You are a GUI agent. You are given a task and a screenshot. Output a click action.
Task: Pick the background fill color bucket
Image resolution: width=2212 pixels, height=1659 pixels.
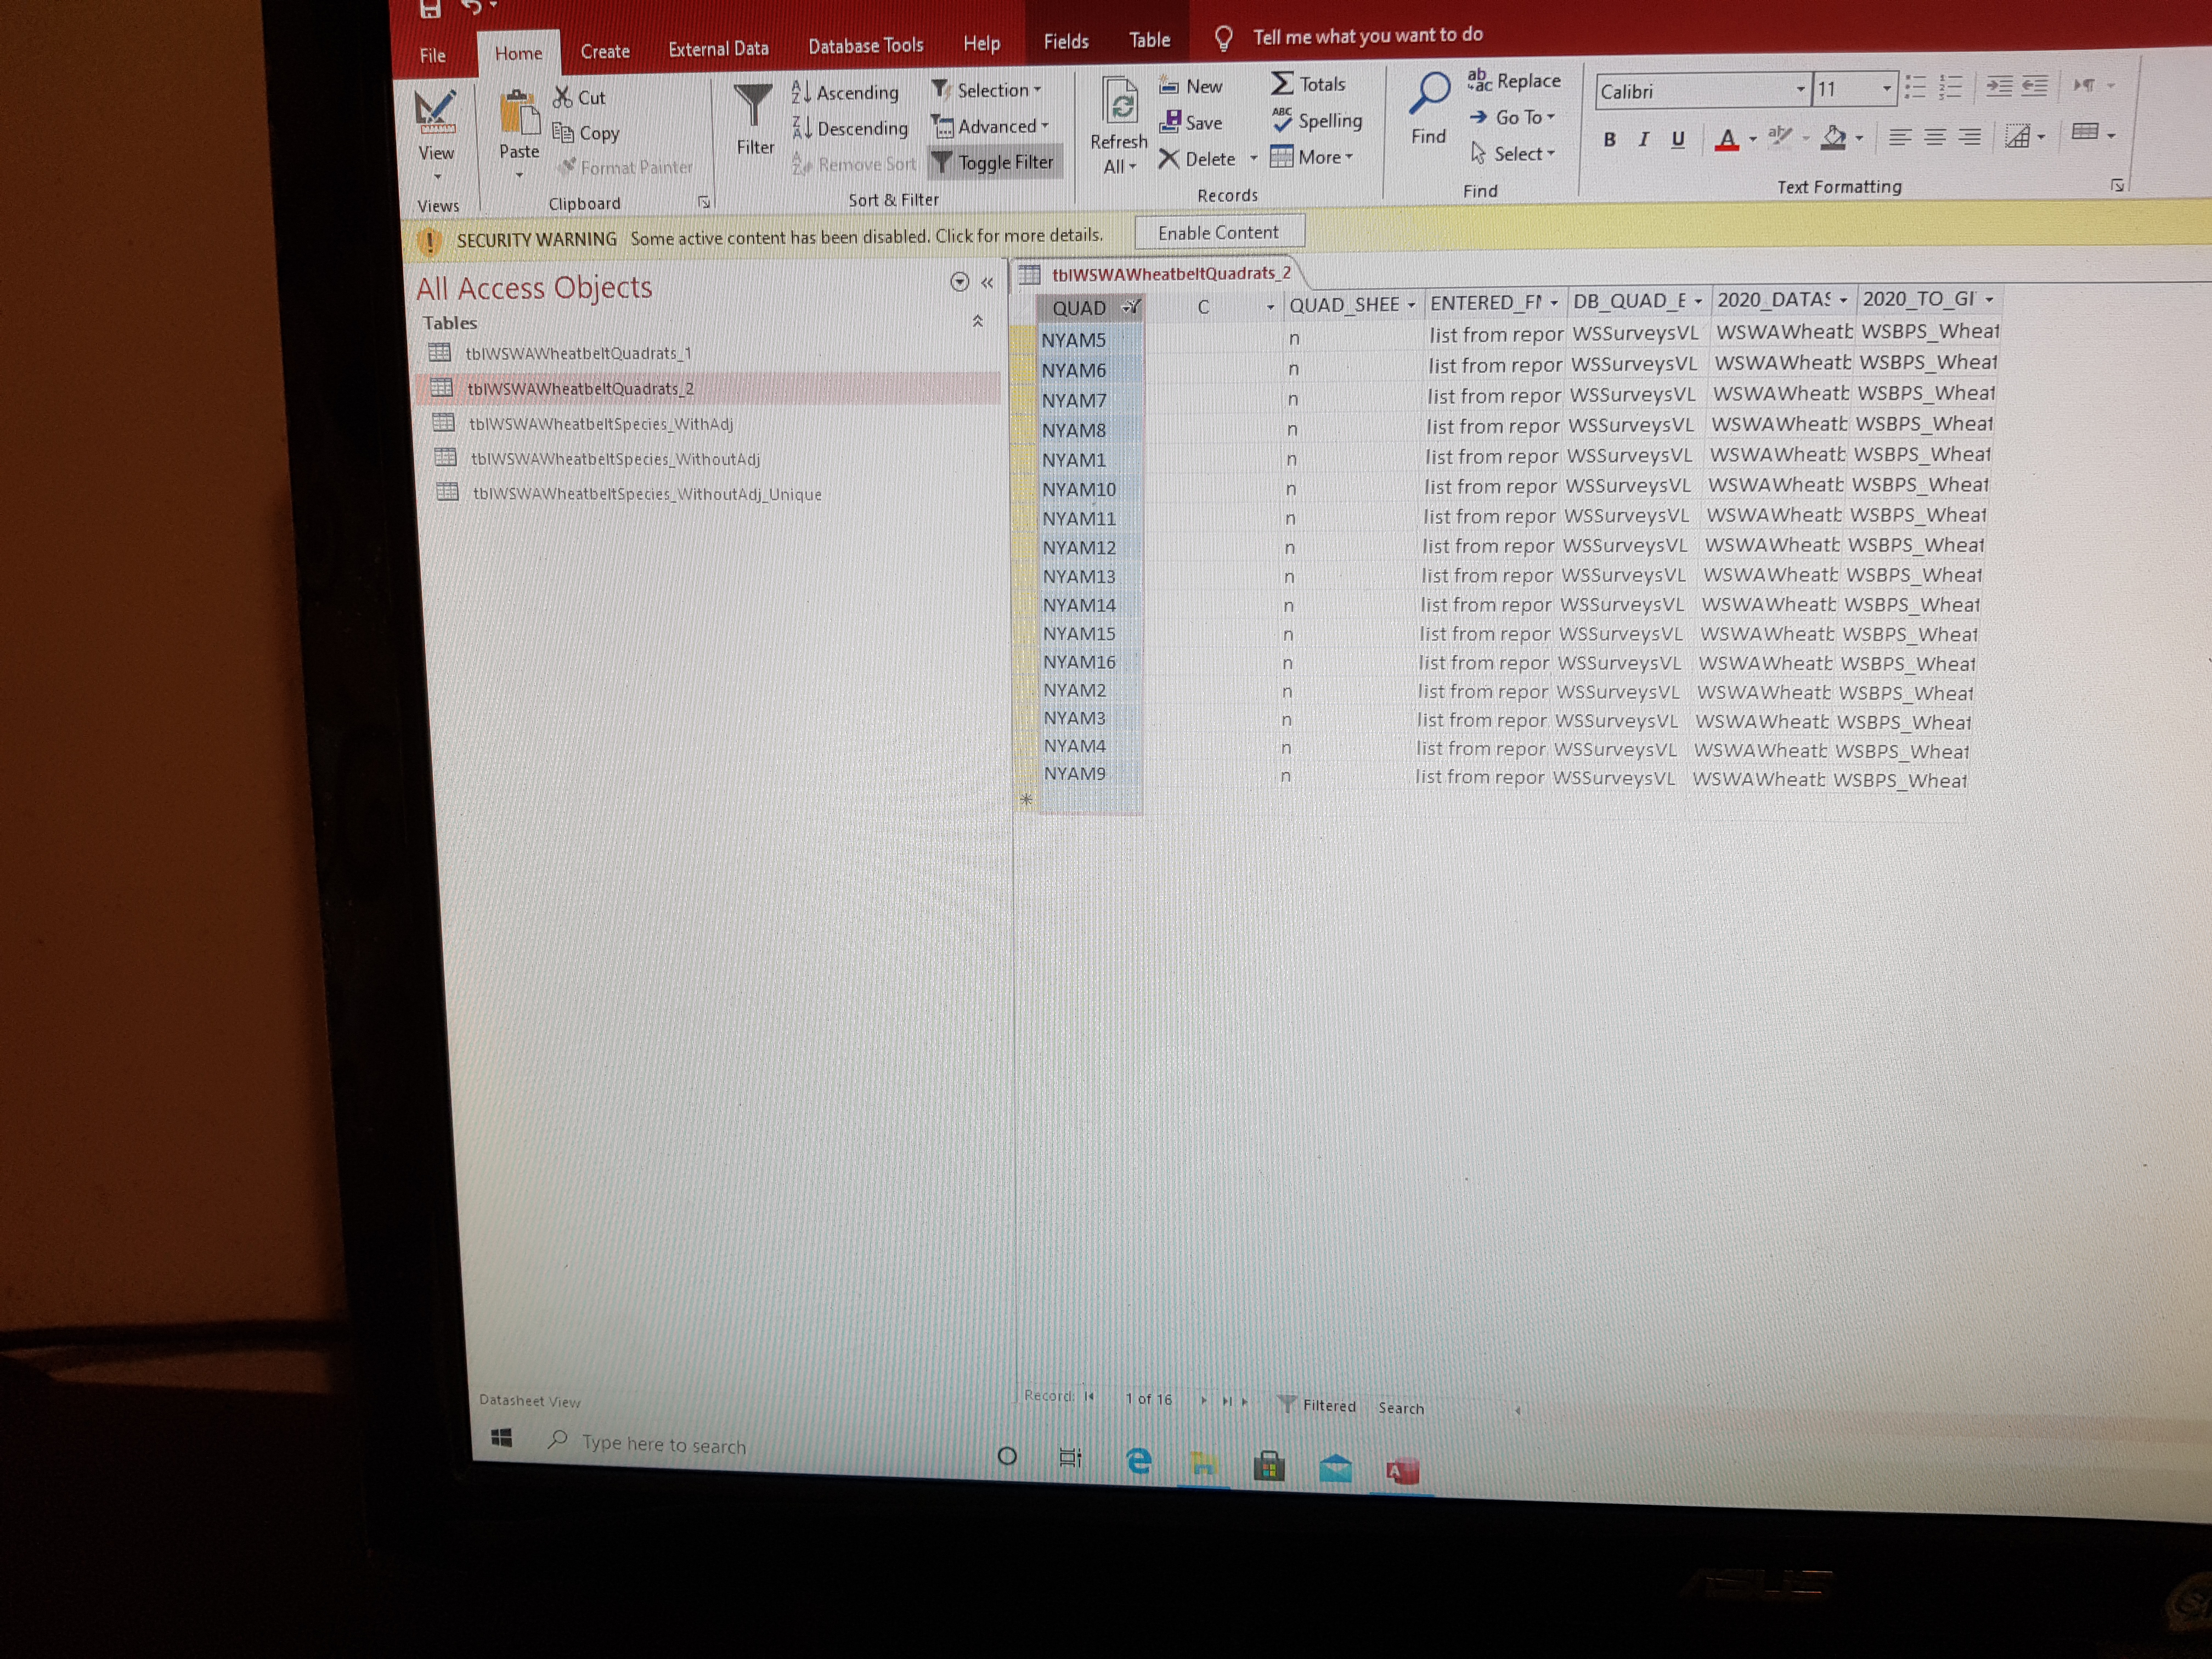pos(1833,138)
